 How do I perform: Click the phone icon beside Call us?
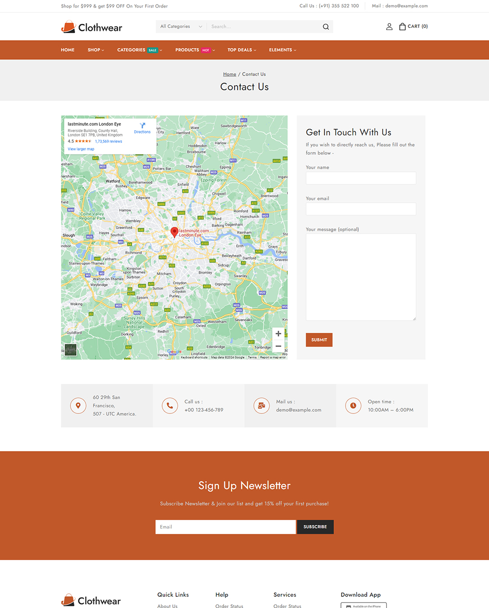tap(170, 406)
